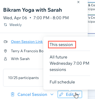Click the Edit button label
Screen dimensions: 95x99
pyautogui.click(x=70, y=95)
